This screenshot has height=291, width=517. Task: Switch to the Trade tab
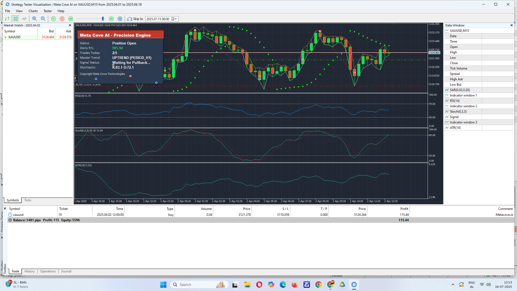[x=15, y=271]
